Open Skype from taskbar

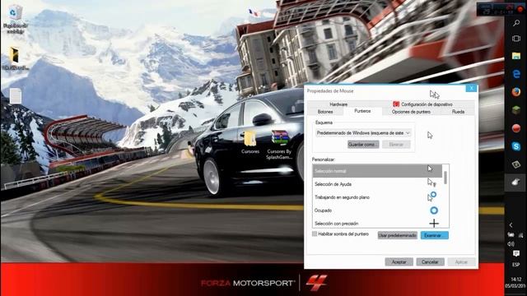pos(516,146)
